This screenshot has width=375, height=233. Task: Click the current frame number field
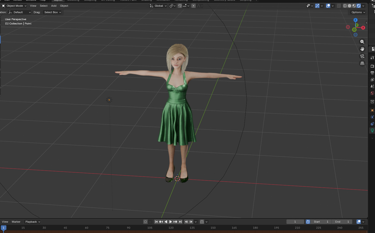[x=295, y=222]
